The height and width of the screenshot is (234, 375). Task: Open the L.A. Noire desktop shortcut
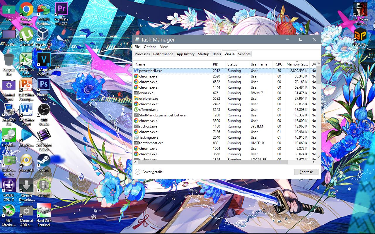click(360, 13)
